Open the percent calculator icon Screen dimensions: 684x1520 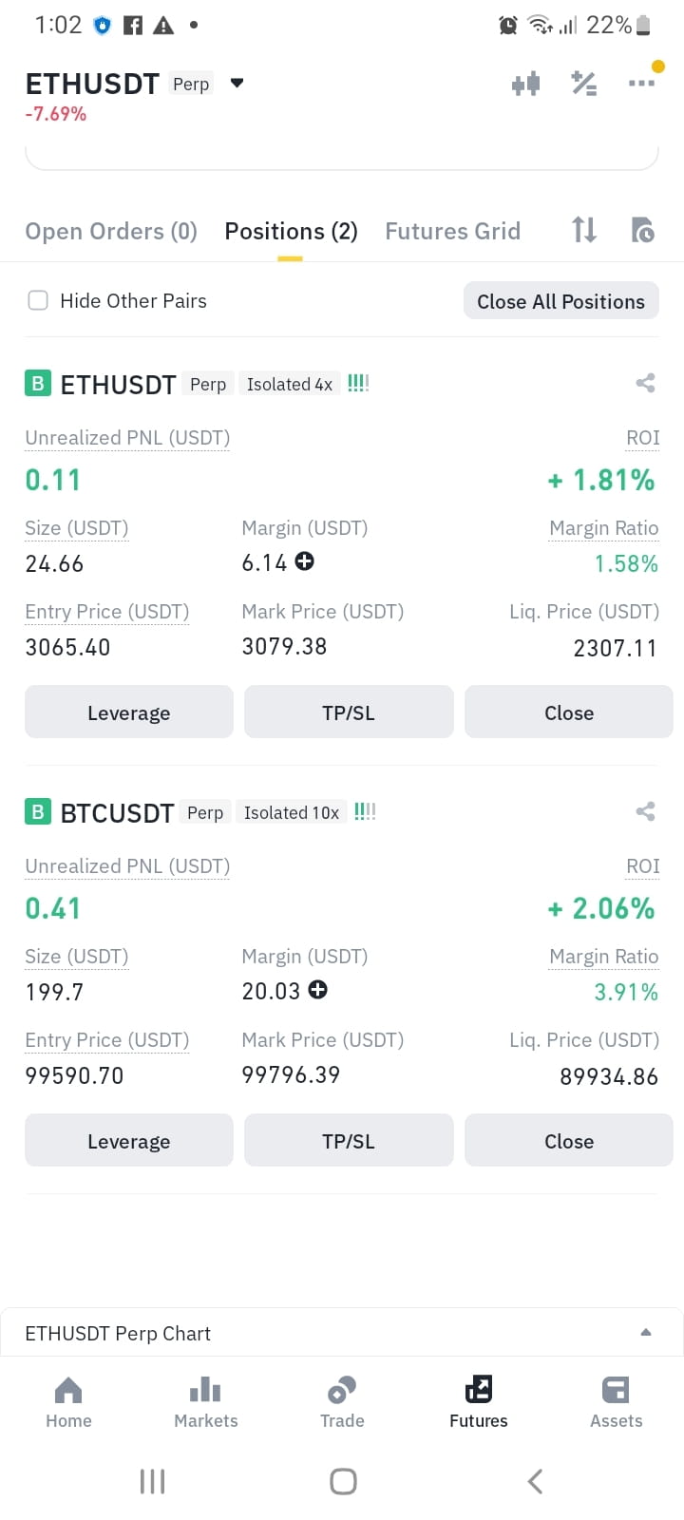(583, 84)
